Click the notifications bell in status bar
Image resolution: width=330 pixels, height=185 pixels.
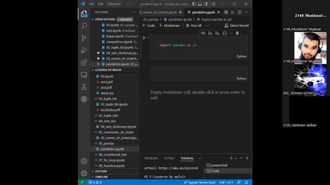coord(246,182)
